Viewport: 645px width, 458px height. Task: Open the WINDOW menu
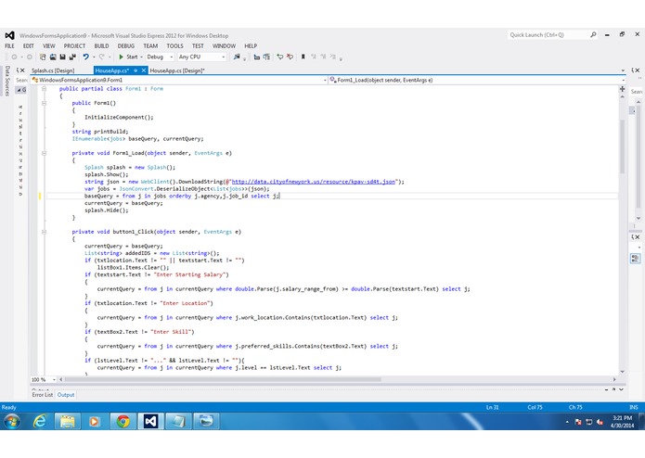point(225,46)
